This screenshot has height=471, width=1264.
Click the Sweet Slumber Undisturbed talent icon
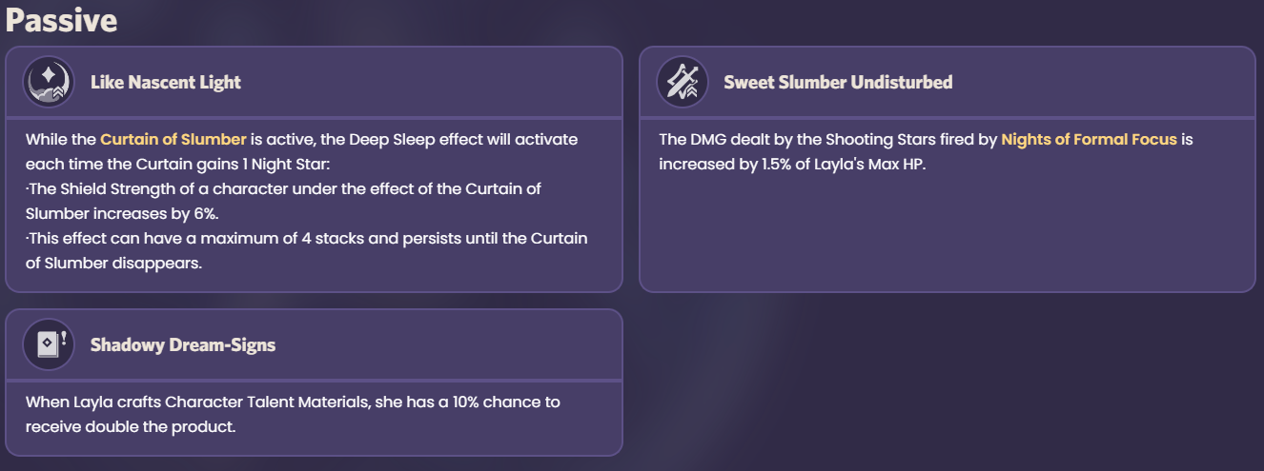(x=683, y=82)
